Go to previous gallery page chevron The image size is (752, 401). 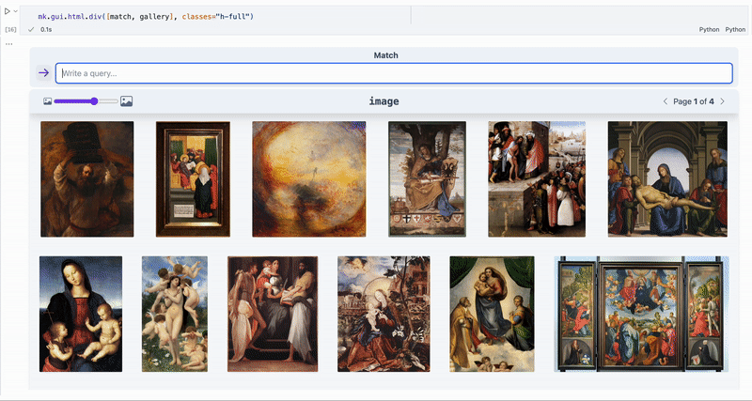click(666, 101)
